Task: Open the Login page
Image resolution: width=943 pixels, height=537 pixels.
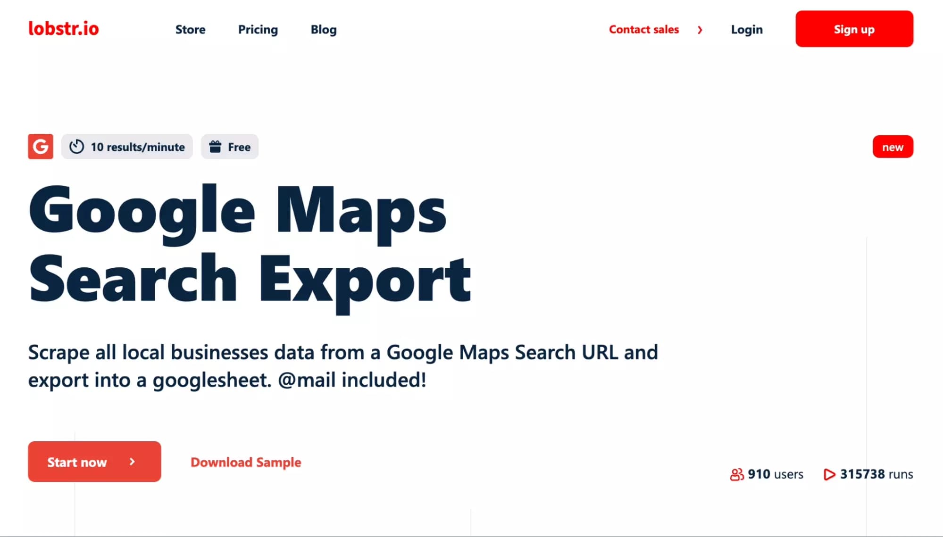Action: point(747,30)
